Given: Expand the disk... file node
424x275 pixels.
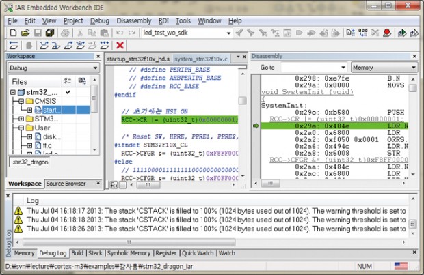Looking at the screenshot, I should pyautogui.click(x=29, y=137).
